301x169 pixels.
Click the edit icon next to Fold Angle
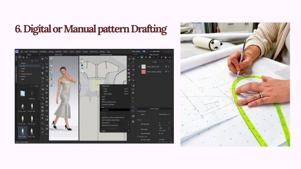(169, 128)
